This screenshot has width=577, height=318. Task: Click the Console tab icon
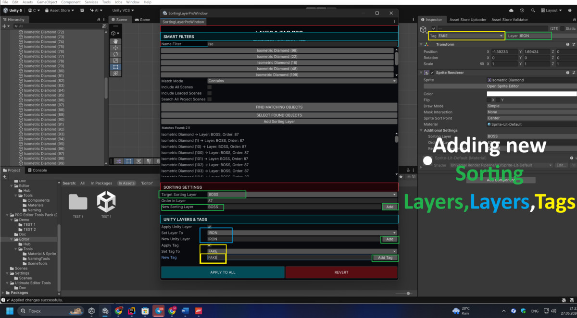[30, 170]
